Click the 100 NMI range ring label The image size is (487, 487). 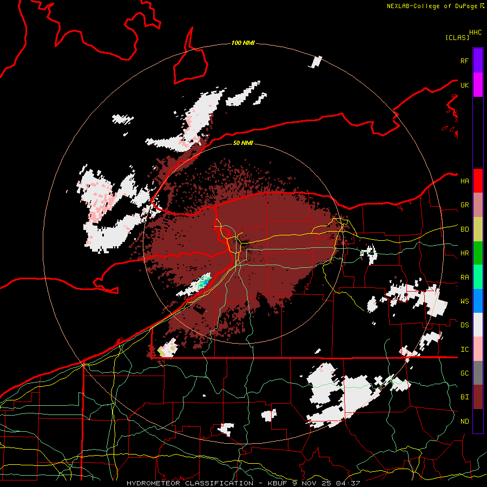pos(243,43)
